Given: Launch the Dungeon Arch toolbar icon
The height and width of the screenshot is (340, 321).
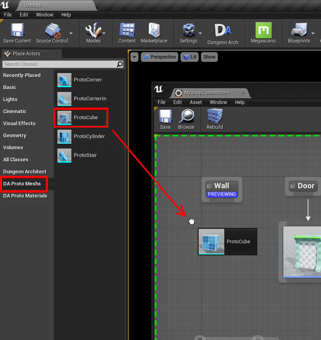Looking at the screenshot, I should tap(223, 31).
